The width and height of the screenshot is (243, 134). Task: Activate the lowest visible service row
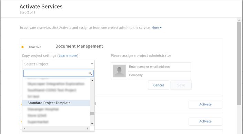coord(205,122)
